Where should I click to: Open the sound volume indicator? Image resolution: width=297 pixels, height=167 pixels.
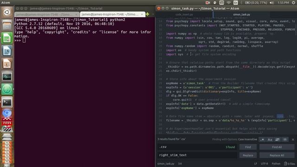point(271,3)
